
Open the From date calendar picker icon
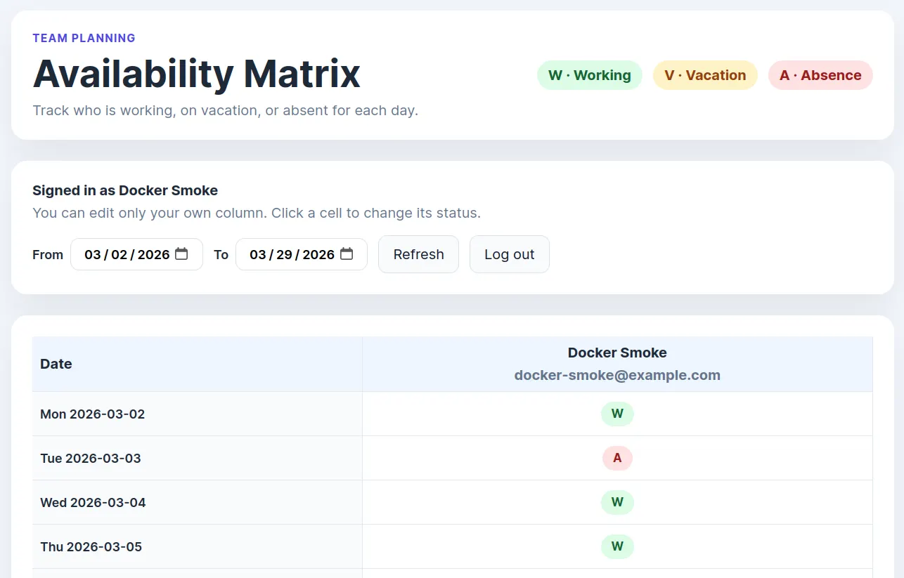[x=181, y=254]
